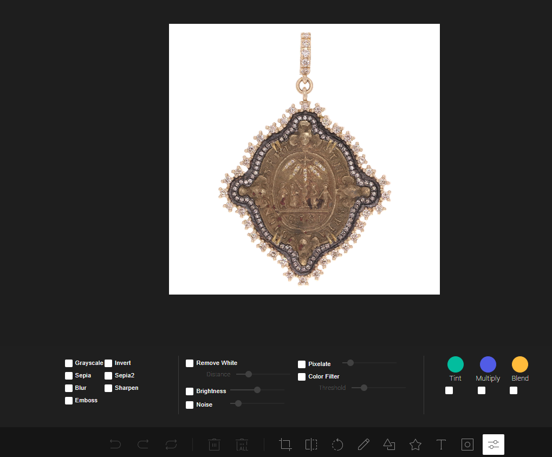Open the blue Multiply color swatch

(488, 364)
